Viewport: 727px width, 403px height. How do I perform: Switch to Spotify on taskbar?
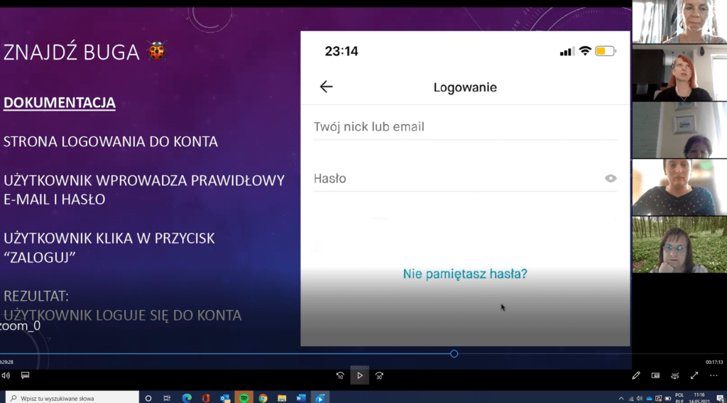(x=244, y=398)
